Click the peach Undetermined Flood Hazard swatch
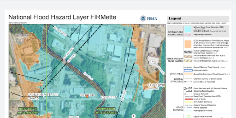The width and height of the screenshot is (236, 118). click(188, 74)
